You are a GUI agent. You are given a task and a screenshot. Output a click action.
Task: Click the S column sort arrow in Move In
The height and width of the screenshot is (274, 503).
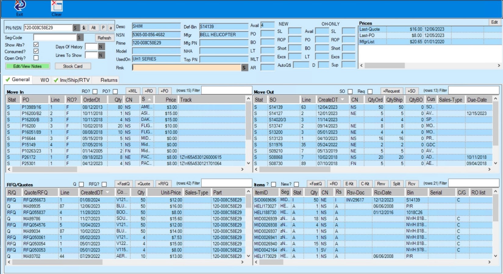pos(149,99)
